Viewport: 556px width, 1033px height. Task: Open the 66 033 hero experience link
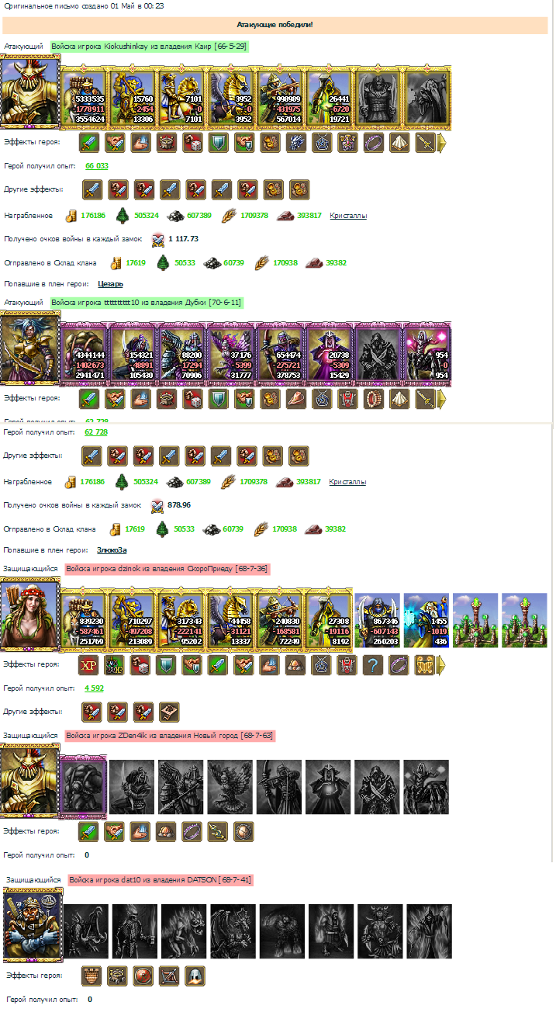pos(96,166)
